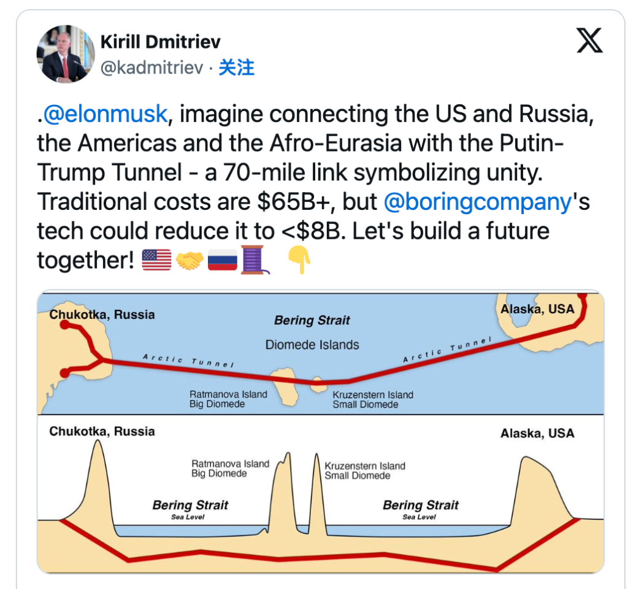Screen dimensions: 628x589
Task: Click Kruzenstern Island label in cross-section diagram
Action: (365, 466)
